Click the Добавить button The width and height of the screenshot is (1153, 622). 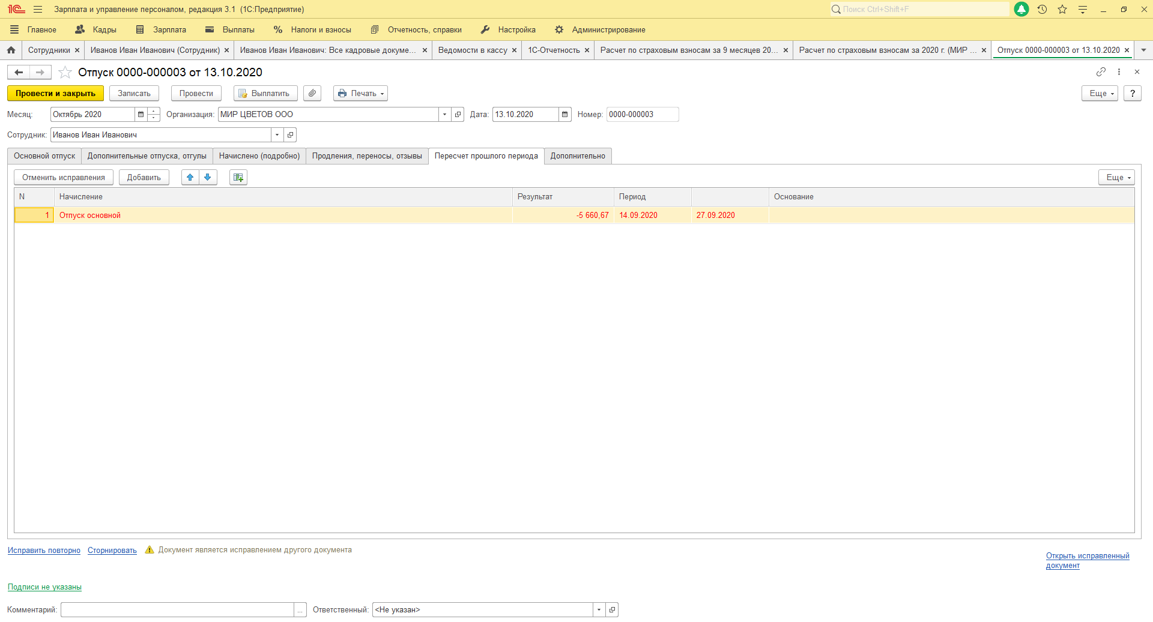tap(144, 177)
